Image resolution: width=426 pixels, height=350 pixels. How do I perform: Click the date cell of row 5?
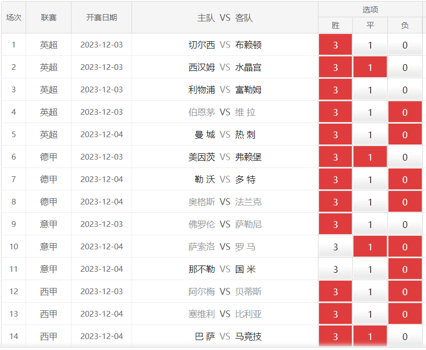tap(102, 135)
